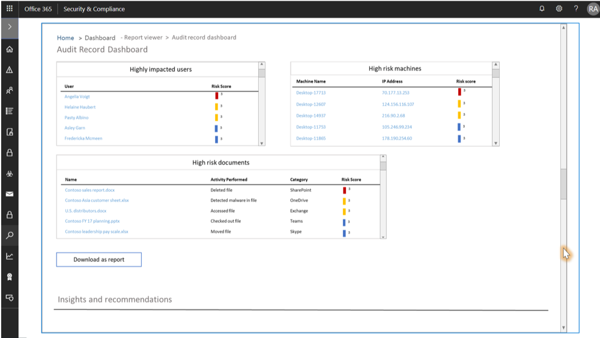600x338 pixels.
Task: Click the down arrow of Highly impacted users scrollbar
Action: [x=262, y=143]
